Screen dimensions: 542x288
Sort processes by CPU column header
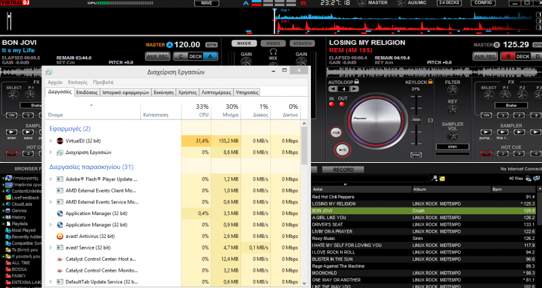(x=196, y=110)
